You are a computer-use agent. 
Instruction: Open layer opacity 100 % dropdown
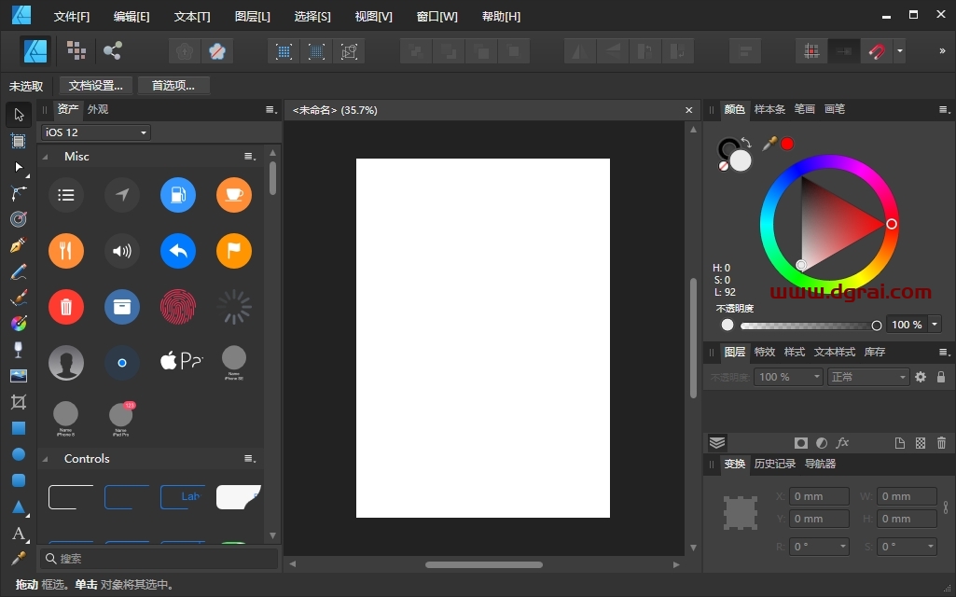click(x=788, y=377)
